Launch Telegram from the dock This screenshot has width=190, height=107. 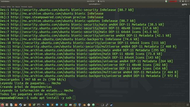click(x=57, y=105)
